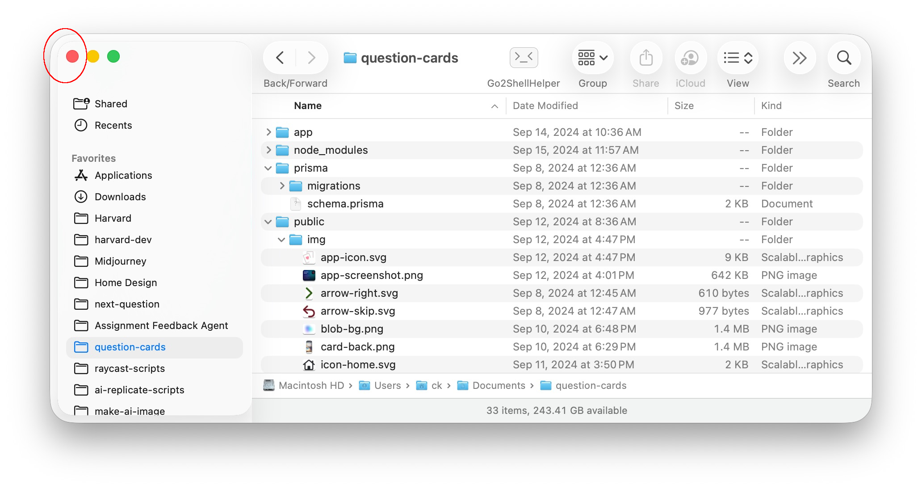This screenshot has height=489, width=922.
Task: Click Documents in the path bar
Action: point(491,385)
